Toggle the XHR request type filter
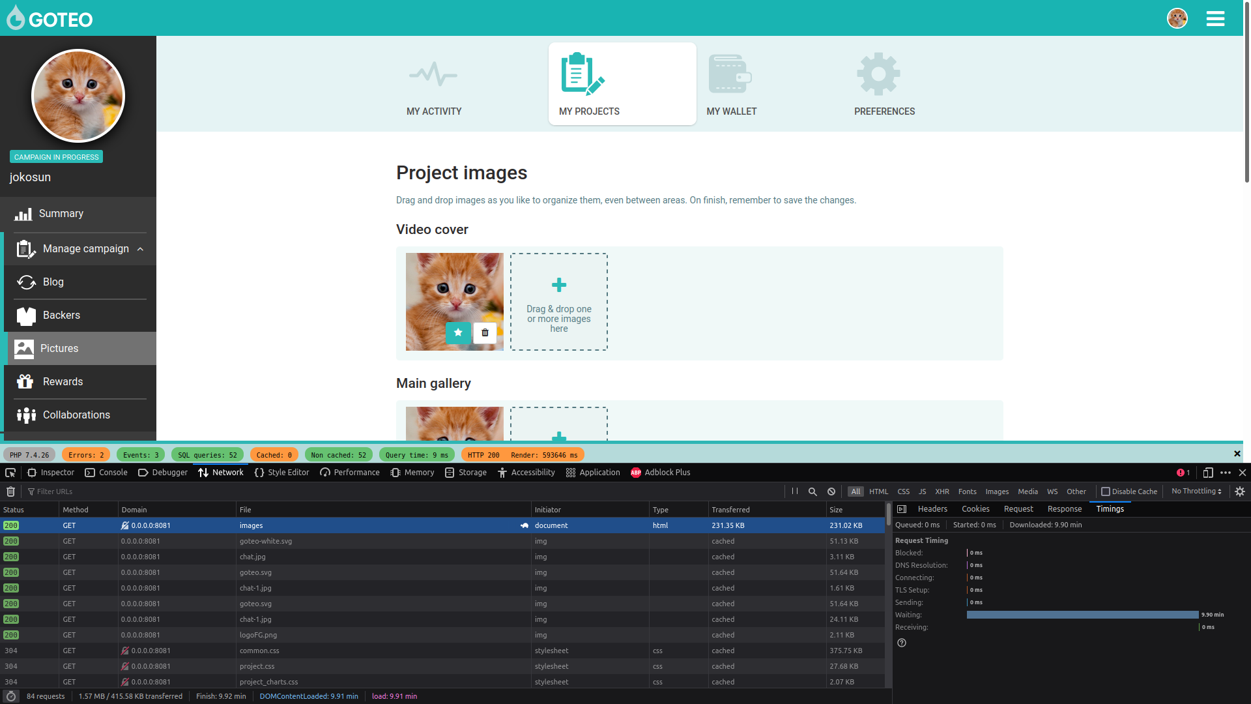 pos(942,491)
